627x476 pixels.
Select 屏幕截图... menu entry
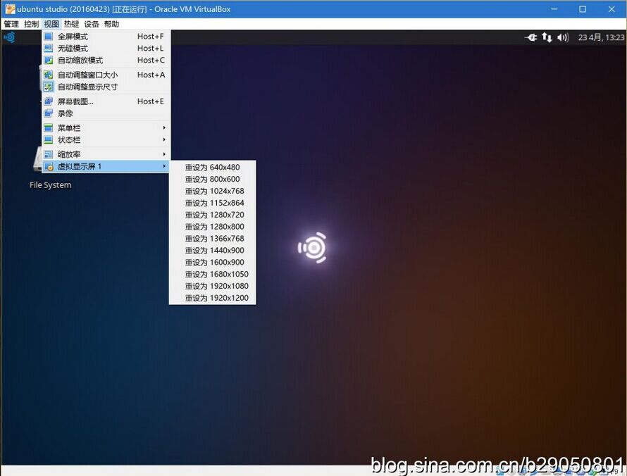click(106, 101)
